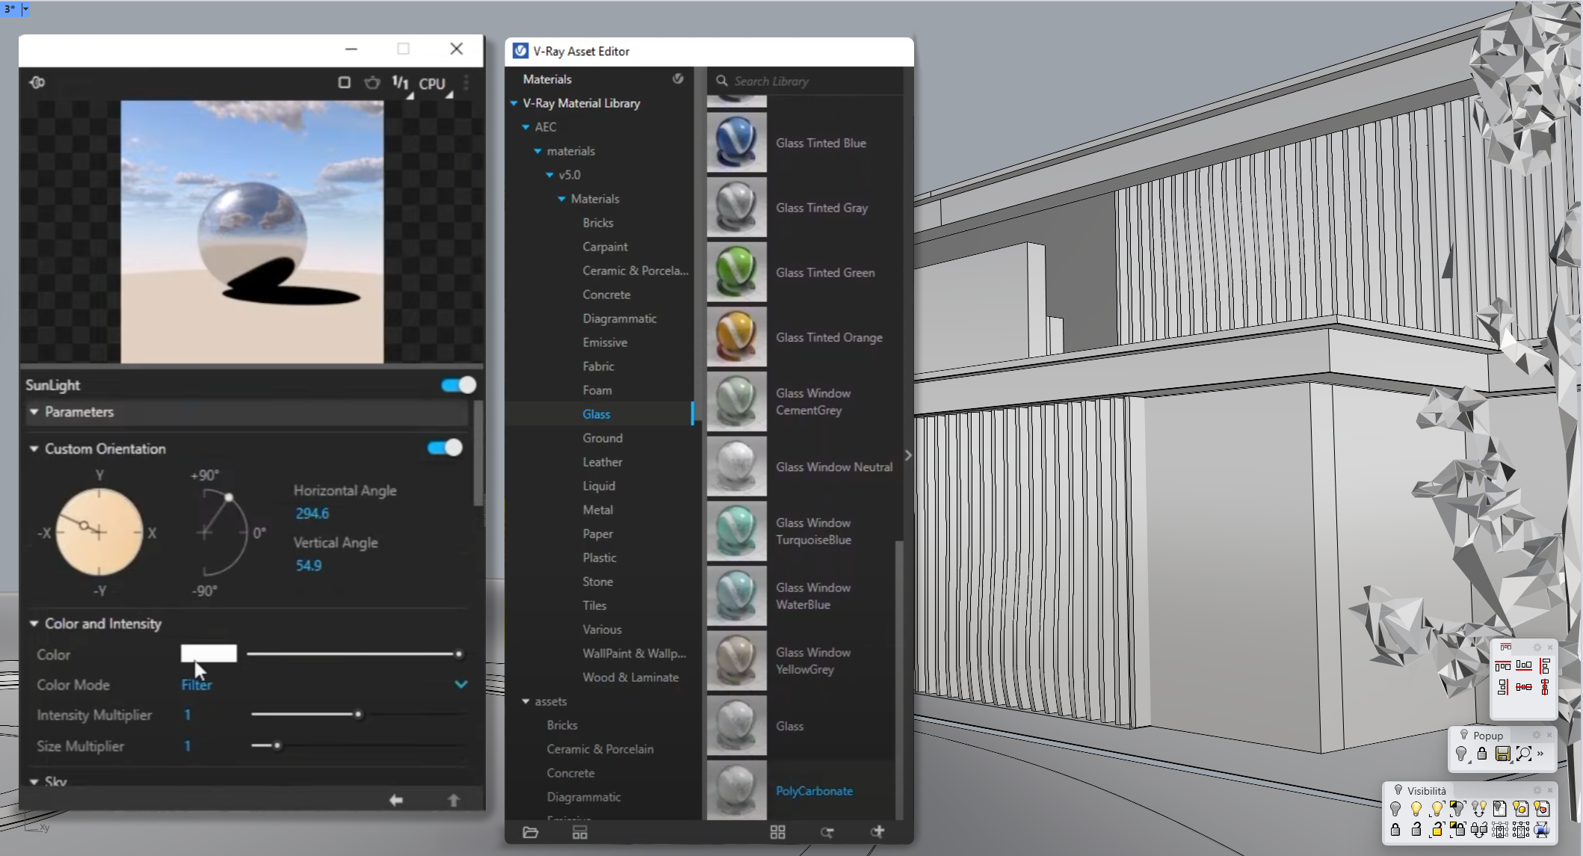
Task: Click the Intensity Multiplier value field
Action: 188,715
